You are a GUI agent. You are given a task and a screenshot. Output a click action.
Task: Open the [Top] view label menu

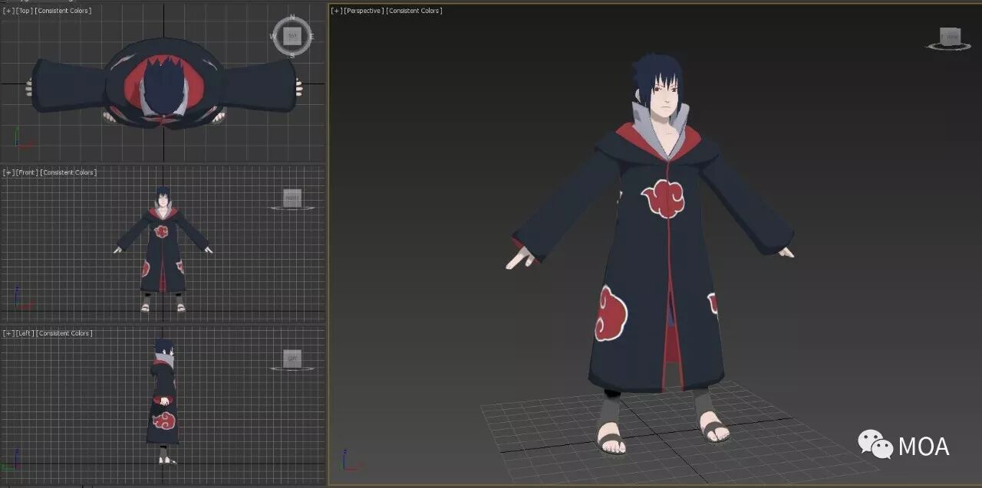pos(24,11)
